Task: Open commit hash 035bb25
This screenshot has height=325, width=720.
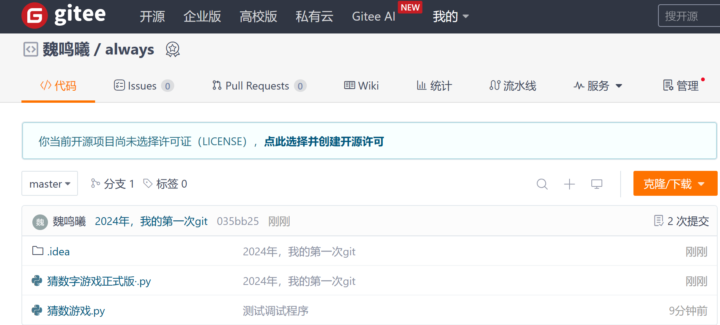Action: (x=238, y=221)
